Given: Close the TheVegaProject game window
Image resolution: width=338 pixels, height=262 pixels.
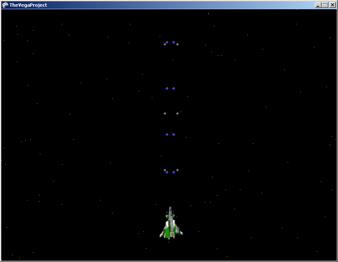Looking at the screenshot, I should point(332,5).
